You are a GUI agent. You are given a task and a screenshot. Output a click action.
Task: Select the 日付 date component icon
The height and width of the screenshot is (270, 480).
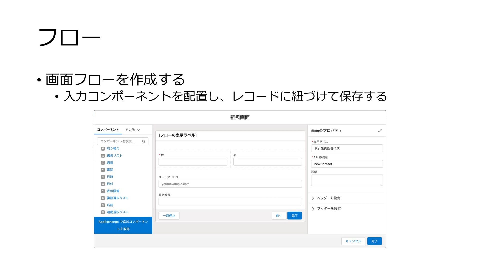pos(103,184)
